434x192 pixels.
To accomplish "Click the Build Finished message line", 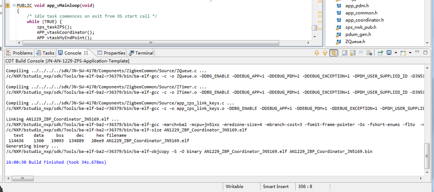I will [56, 162].
